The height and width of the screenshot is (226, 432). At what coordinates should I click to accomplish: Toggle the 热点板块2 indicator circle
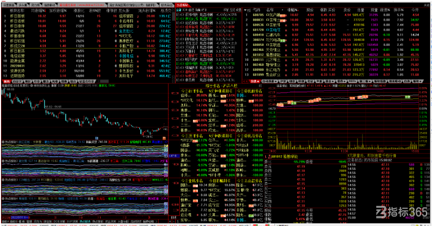point(3,161)
